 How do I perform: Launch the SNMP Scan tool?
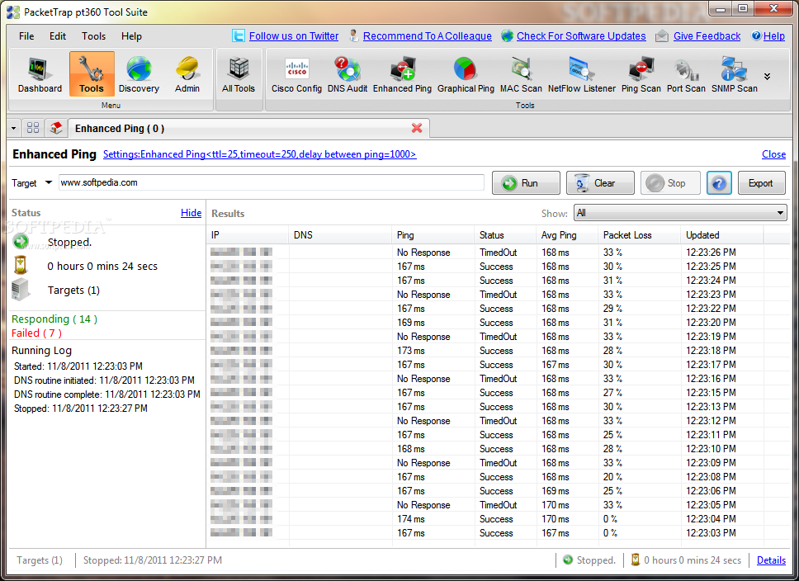(x=734, y=75)
